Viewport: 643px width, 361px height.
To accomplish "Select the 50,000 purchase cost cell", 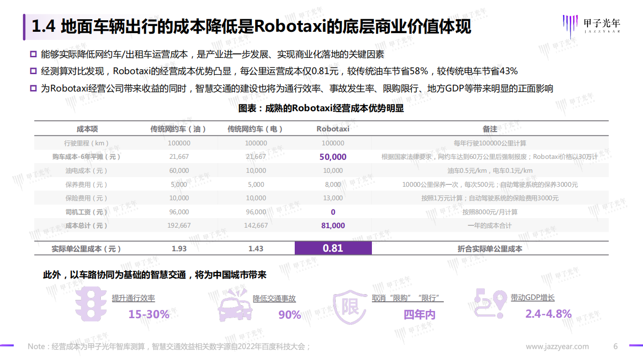I will point(333,157).
